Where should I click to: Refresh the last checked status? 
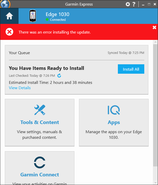[x=59, y=75]
